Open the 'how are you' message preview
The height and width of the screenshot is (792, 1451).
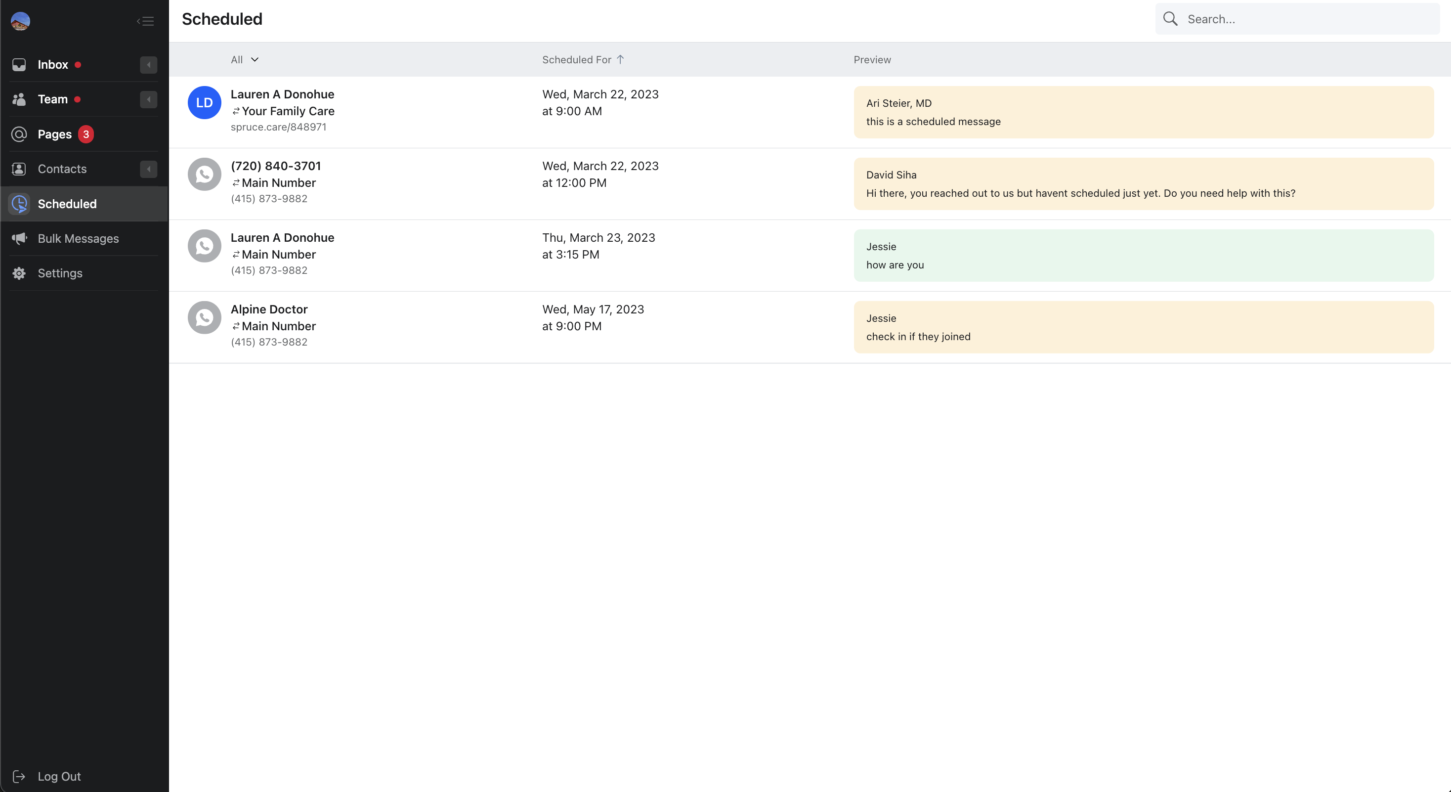point(1144,255)
